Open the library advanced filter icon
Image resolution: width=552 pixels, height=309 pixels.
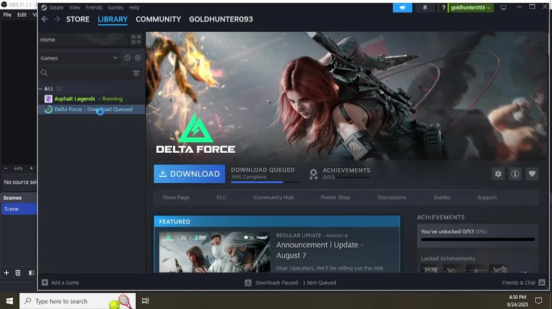(136, 73)
